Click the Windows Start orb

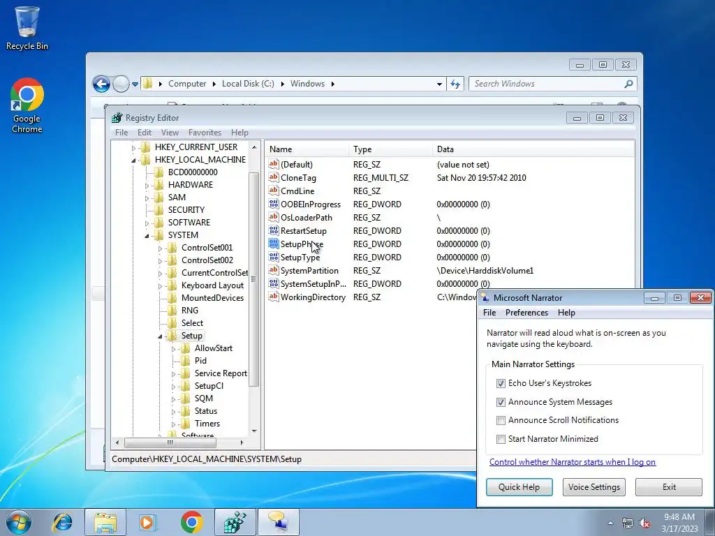19,522
